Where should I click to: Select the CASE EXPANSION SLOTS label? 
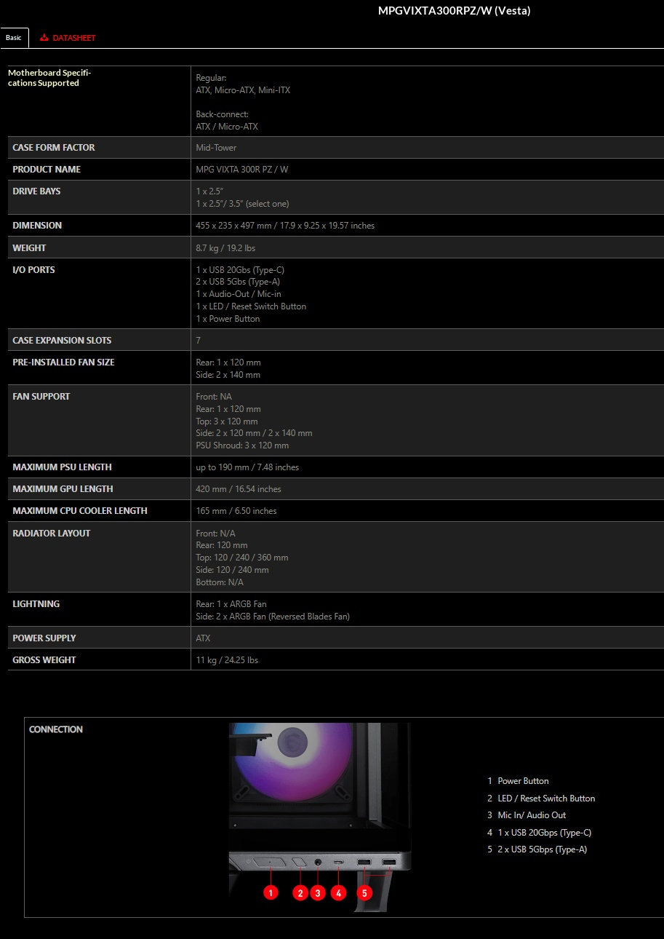coord(62,341)
